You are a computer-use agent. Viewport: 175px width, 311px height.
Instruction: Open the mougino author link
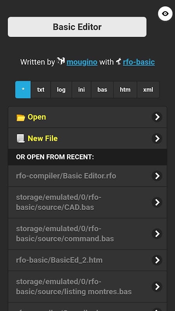82,62
